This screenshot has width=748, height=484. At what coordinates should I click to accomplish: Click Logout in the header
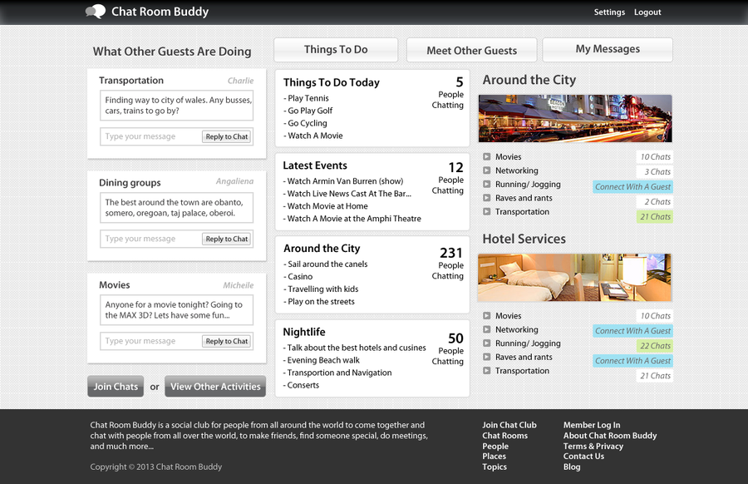(x=647, y=12)
